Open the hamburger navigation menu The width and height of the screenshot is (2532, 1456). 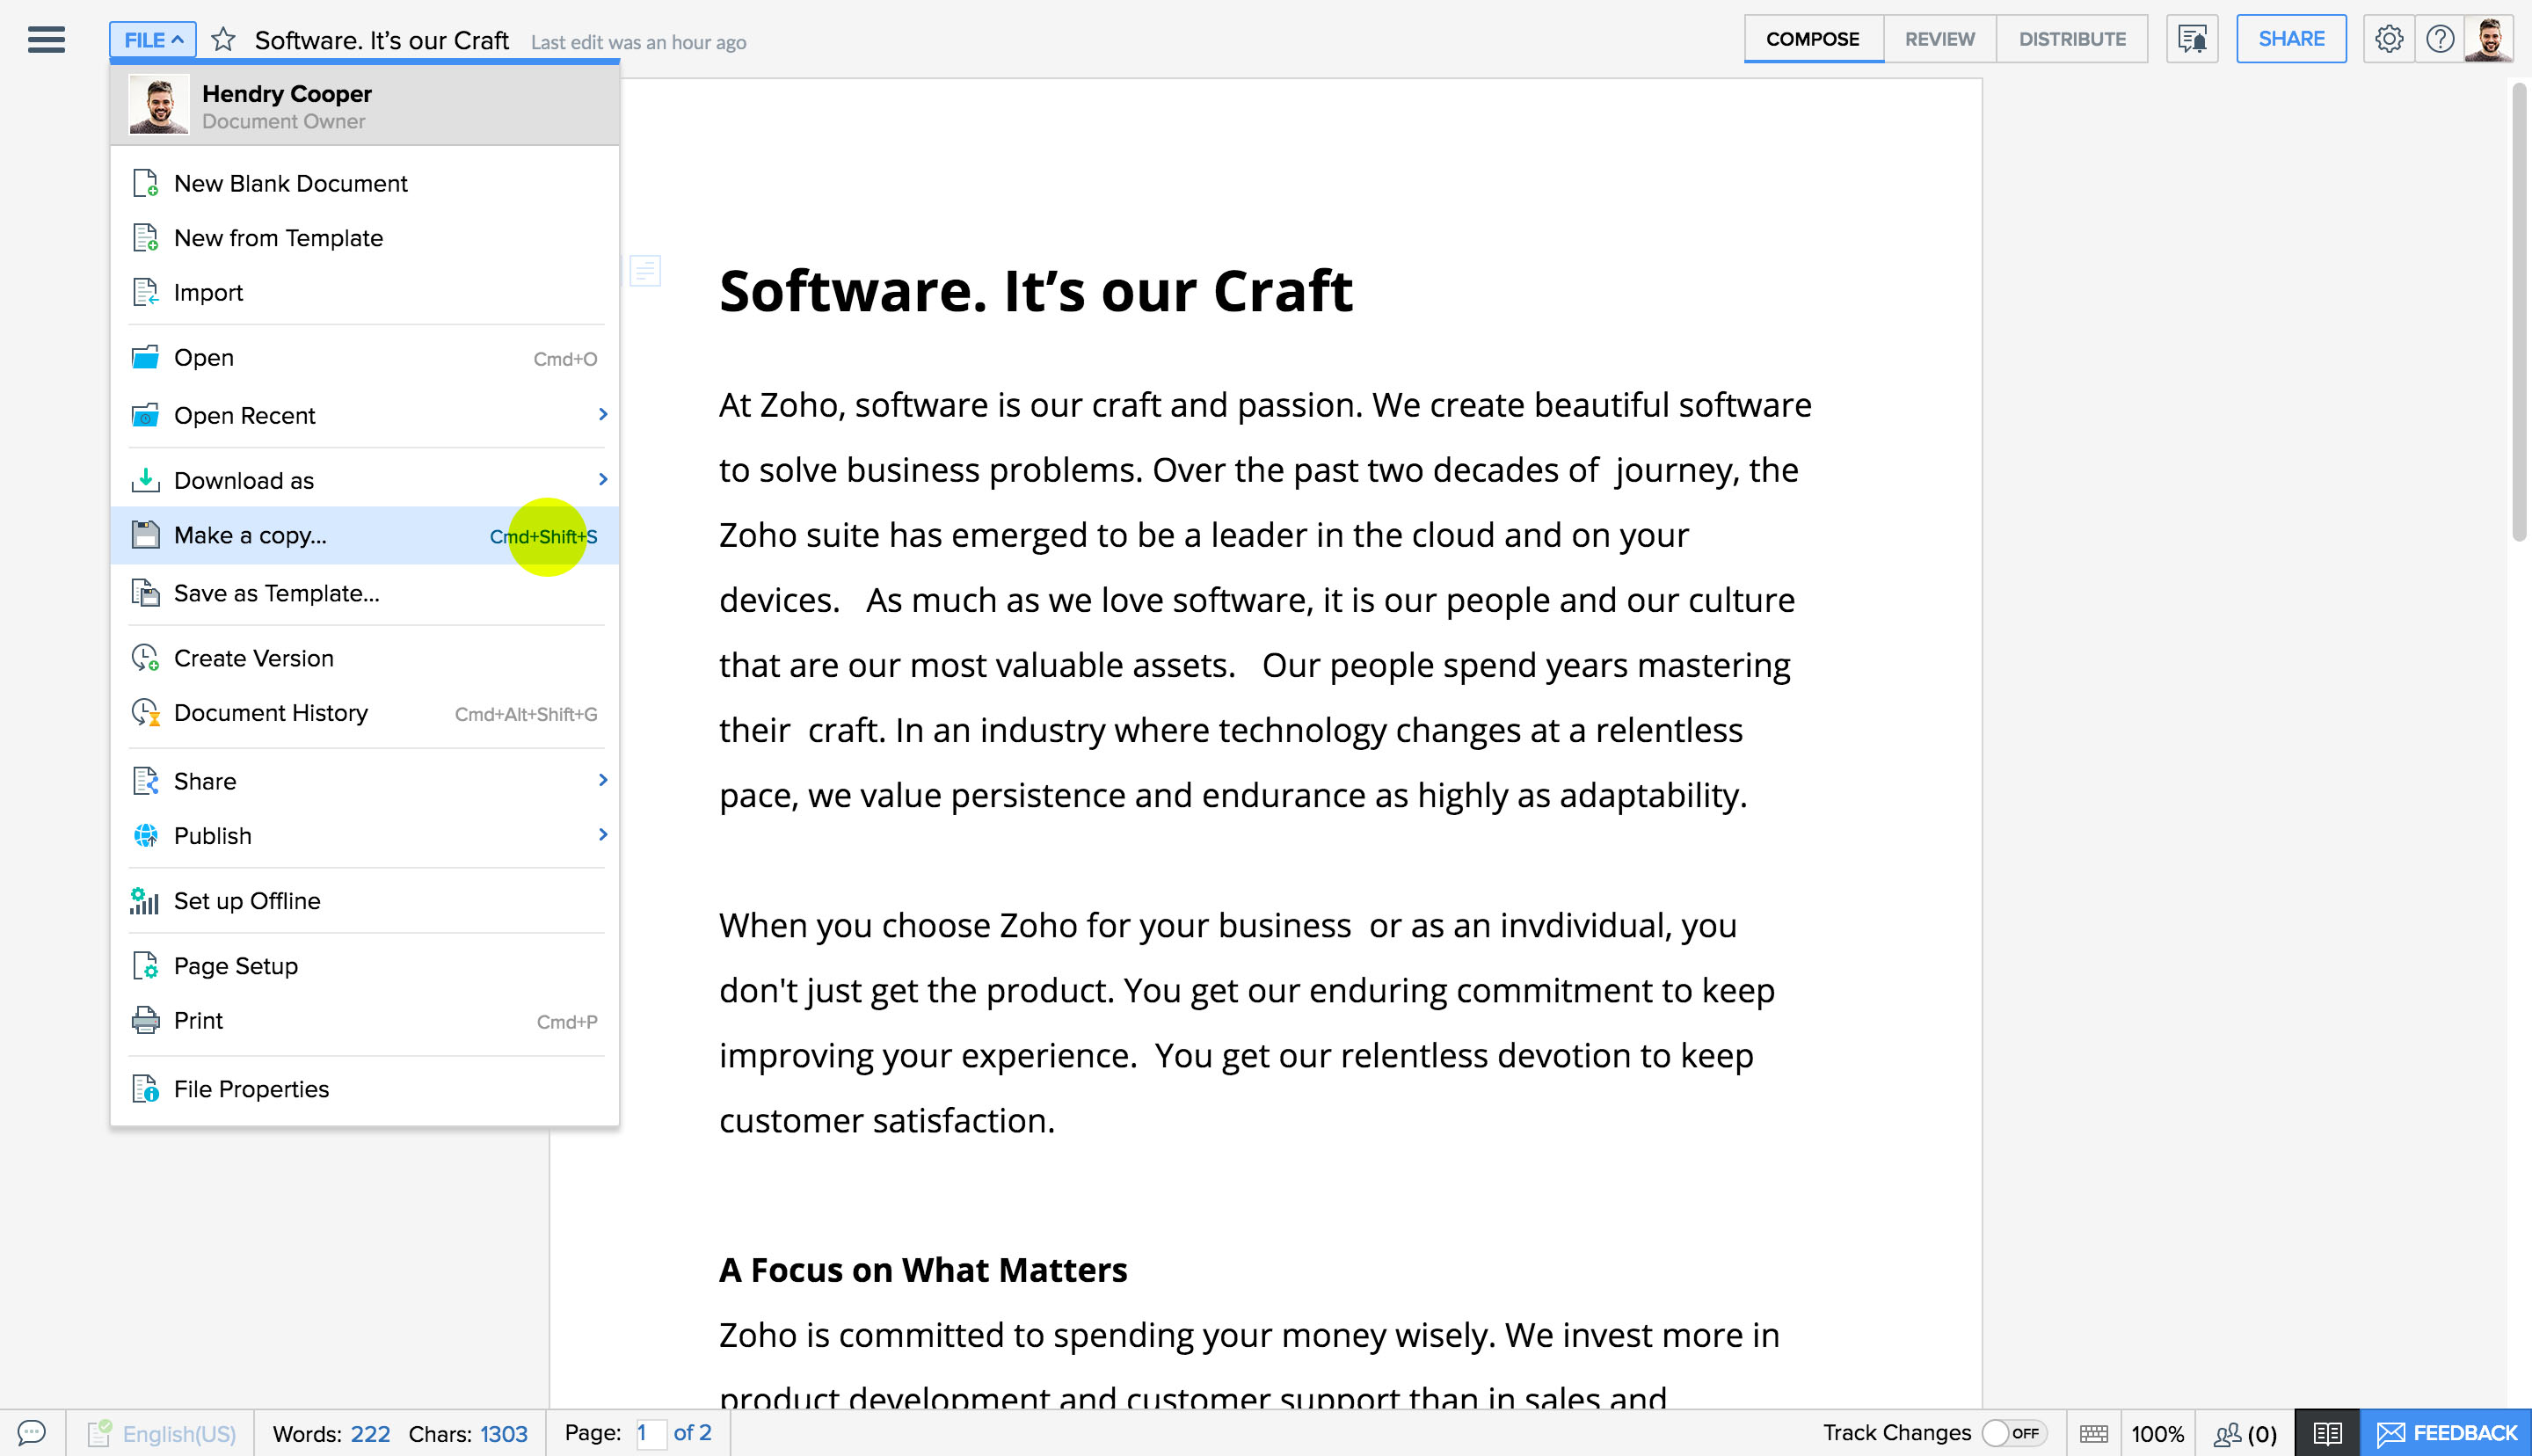45,38
